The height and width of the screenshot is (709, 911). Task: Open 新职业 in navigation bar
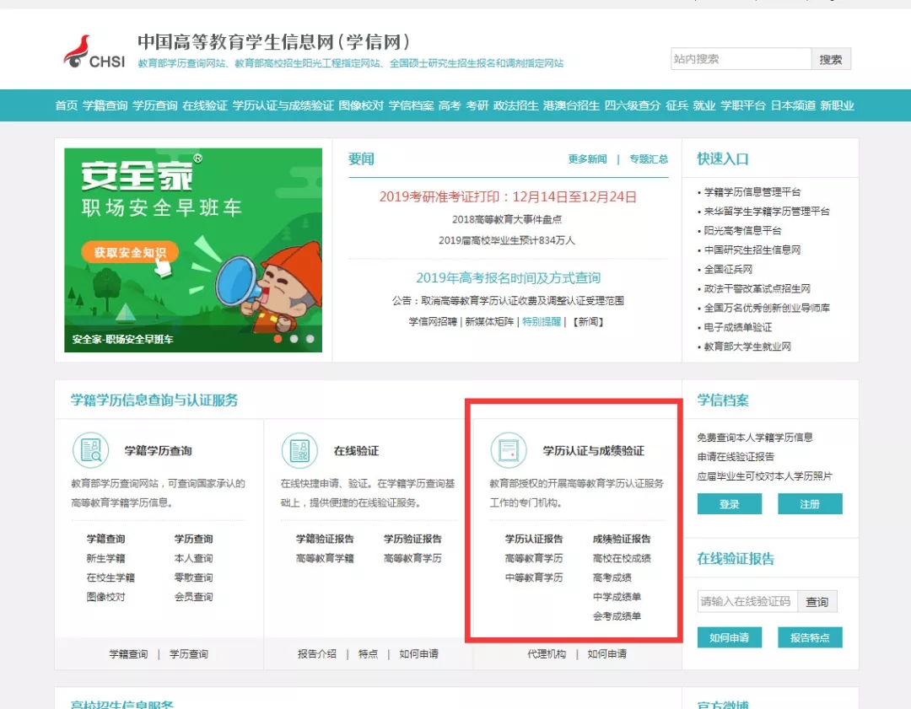(x=838, y=105)
